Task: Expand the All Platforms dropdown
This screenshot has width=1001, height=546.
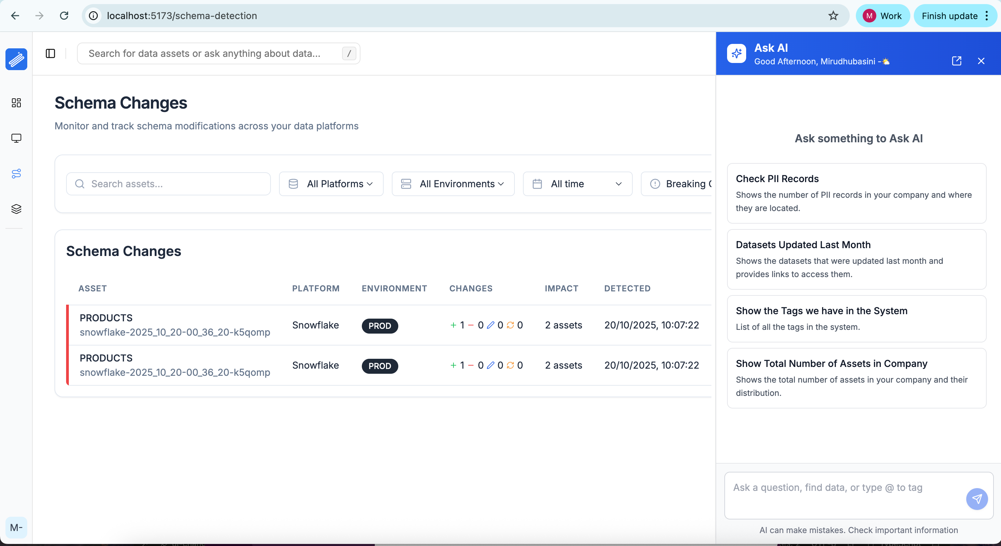Action: pos(331,184)
